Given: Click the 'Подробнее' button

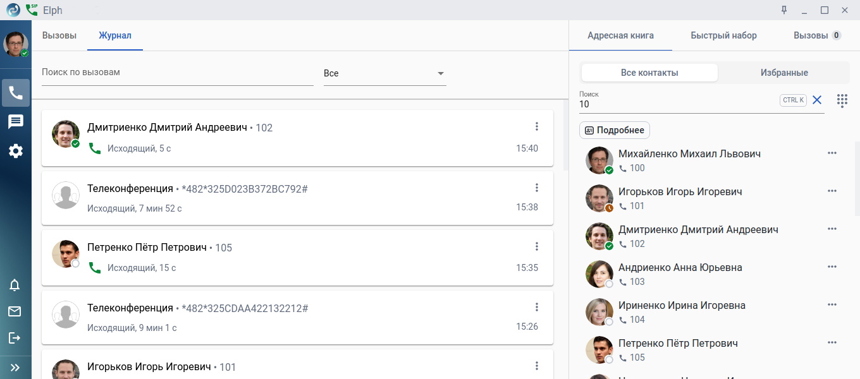Looking at the screenshot, I should pos(614,130).
